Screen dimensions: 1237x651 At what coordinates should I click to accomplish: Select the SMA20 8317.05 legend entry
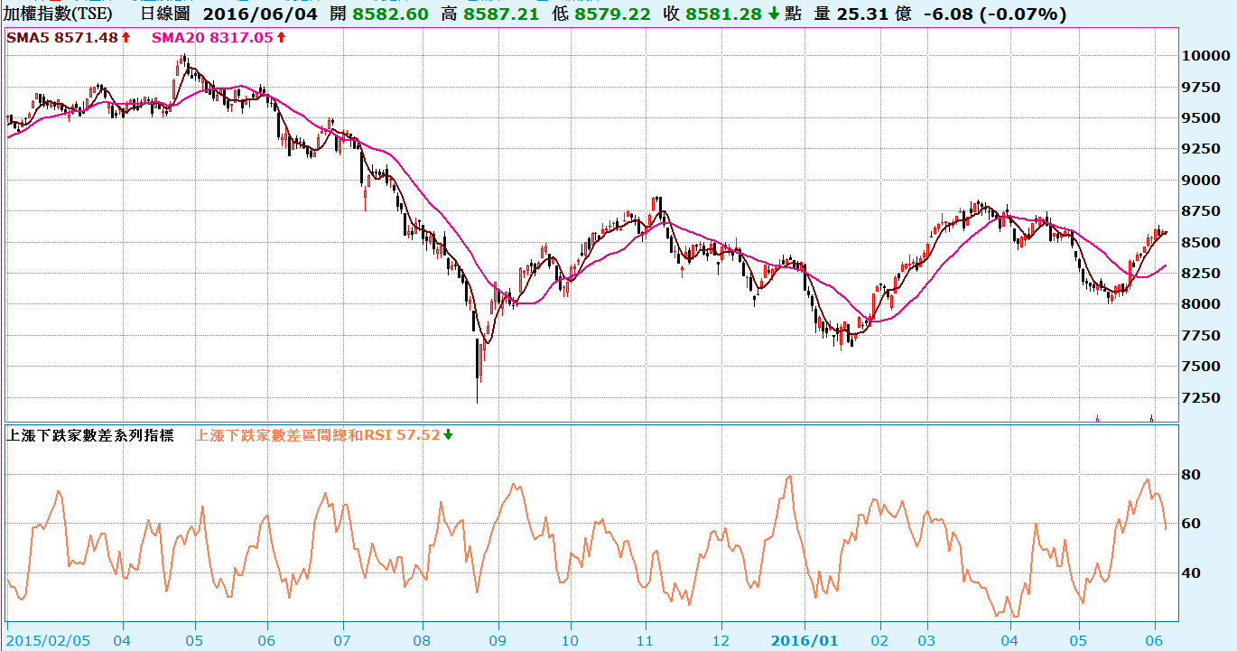tap(211, 37)
